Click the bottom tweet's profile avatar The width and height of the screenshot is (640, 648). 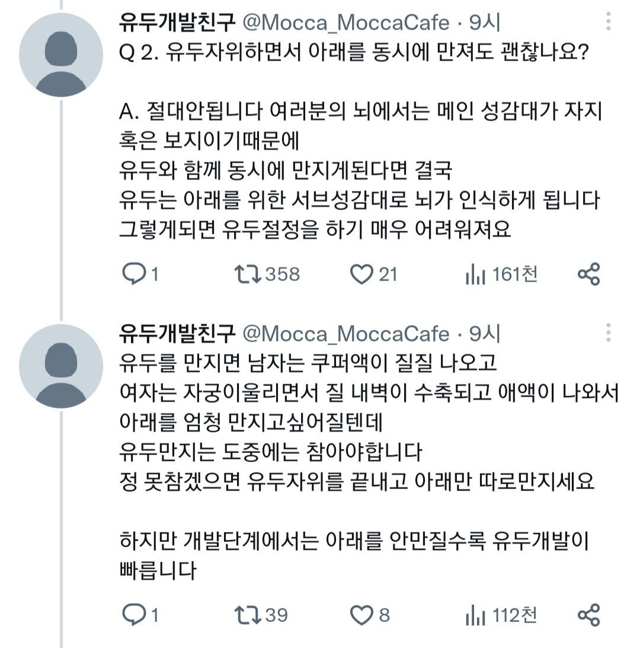click(61, 366)
